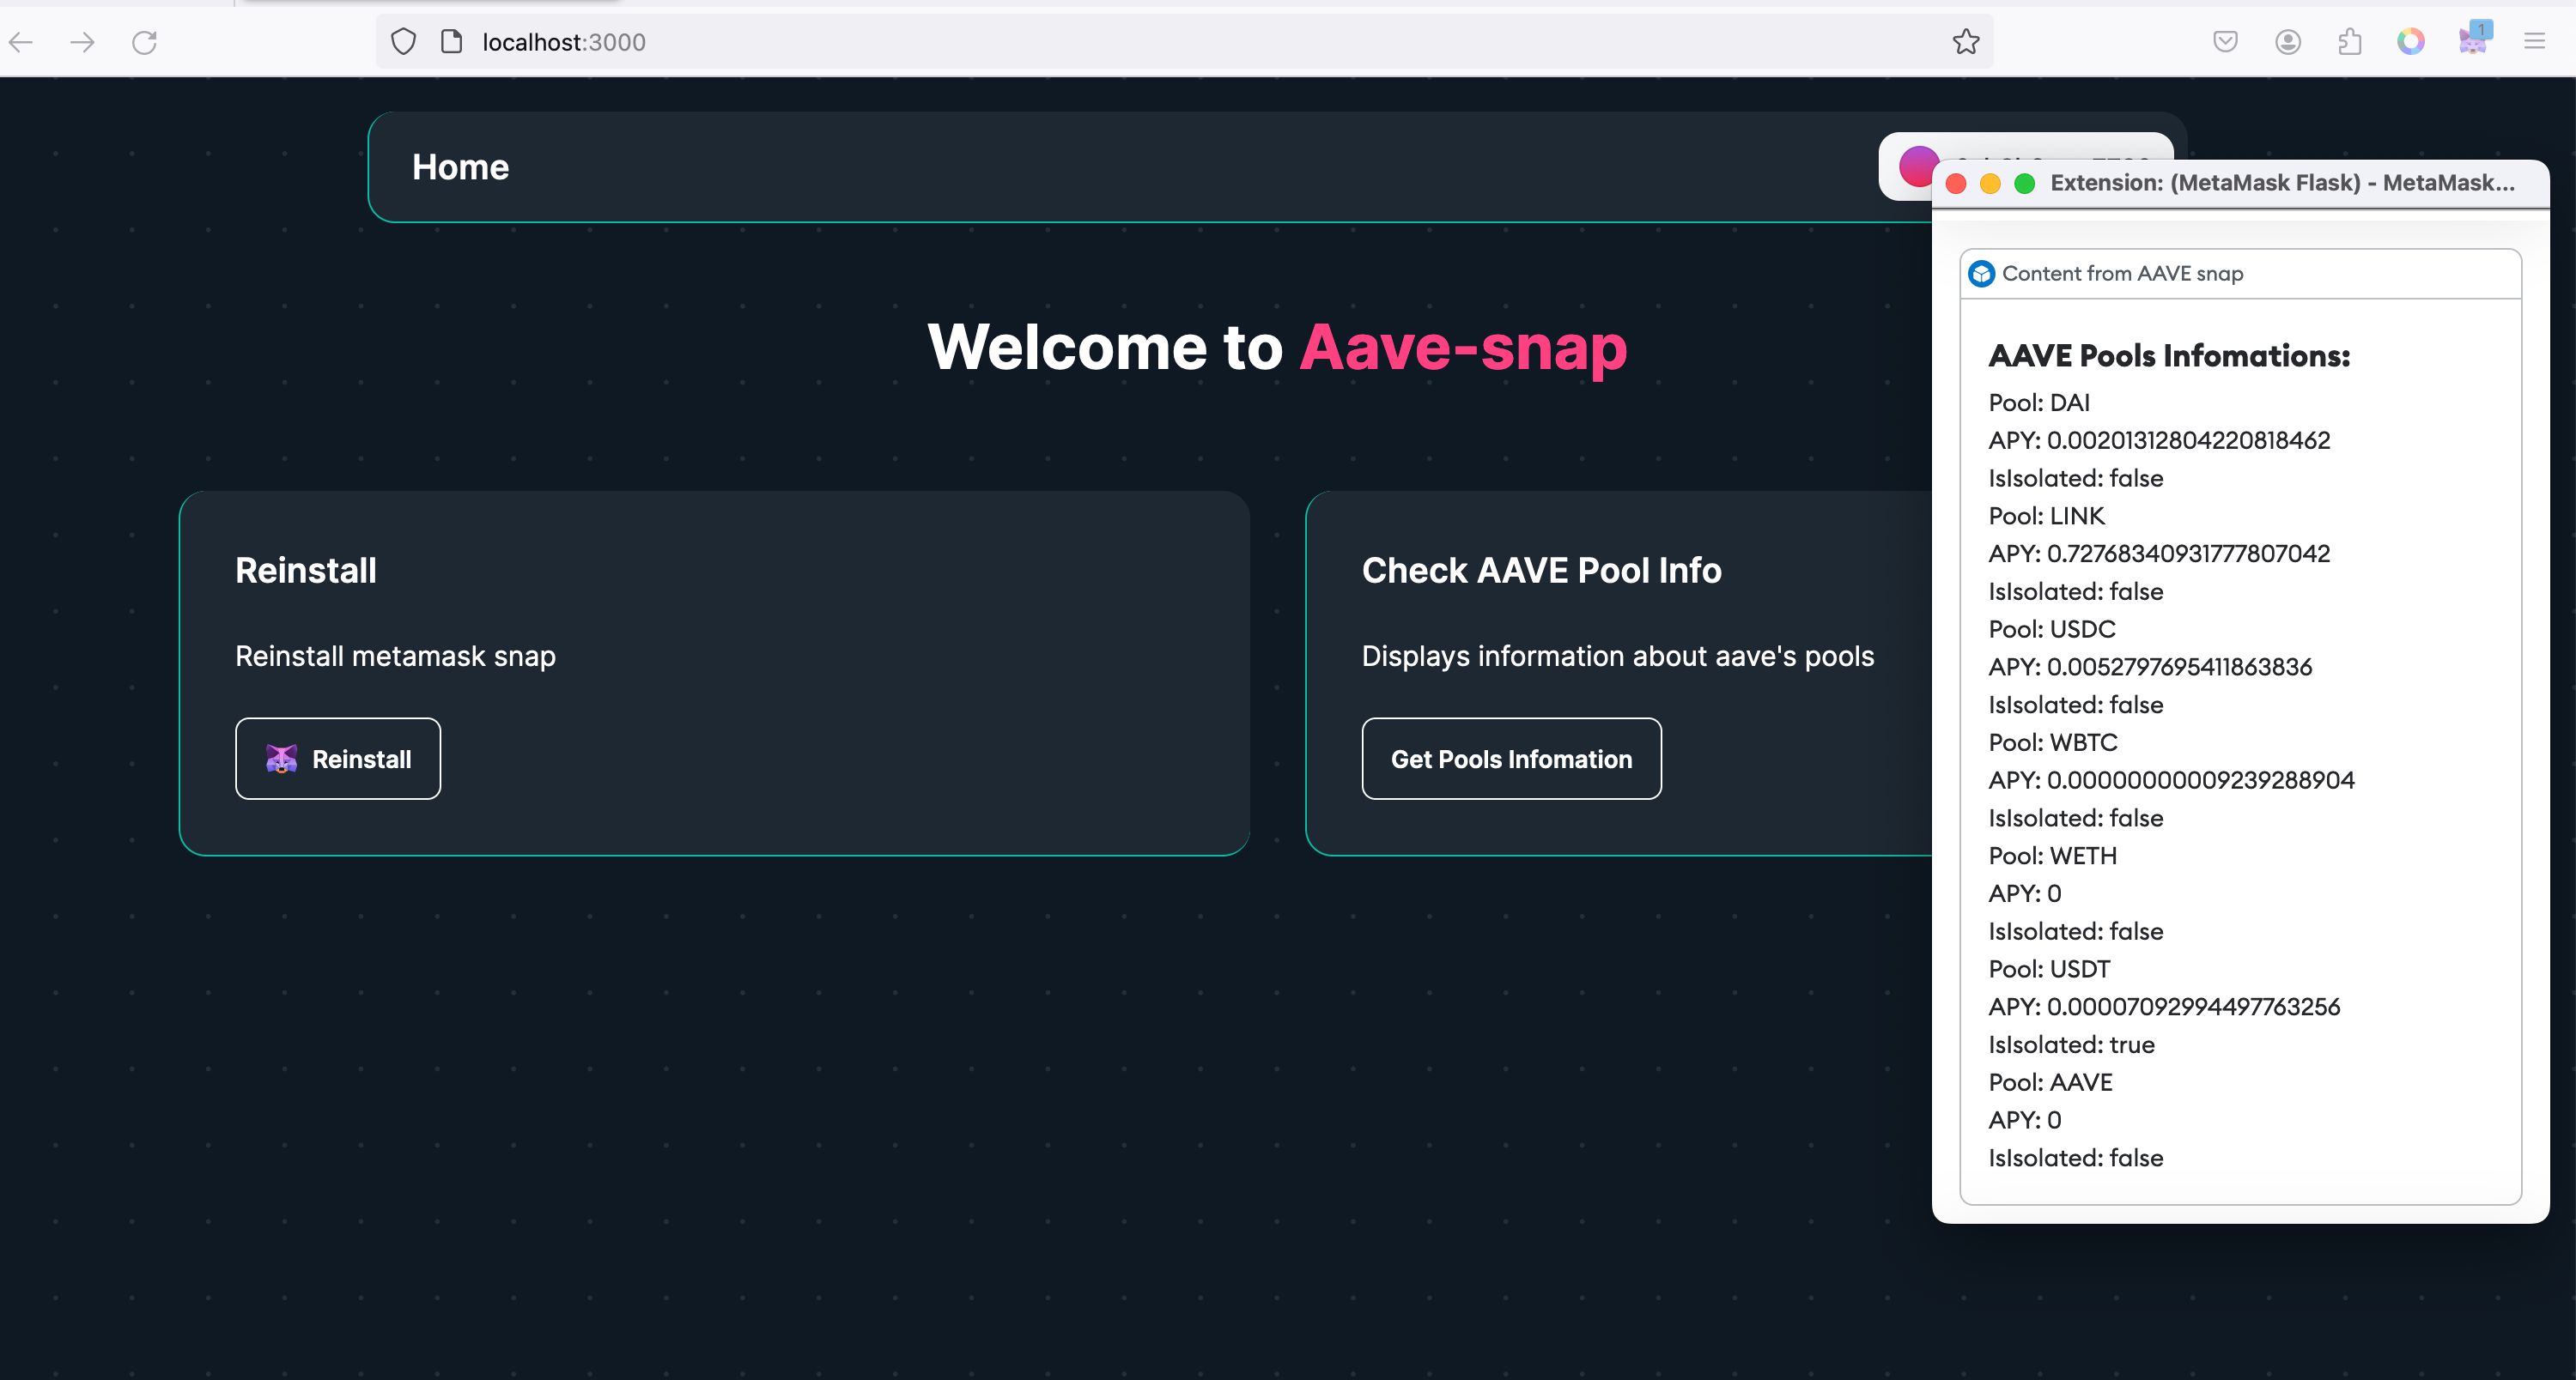Open browser extensions puzzle icon
Image resolution: width=2576 pixels, height=1380 pixels.
tap(2350, 42)
